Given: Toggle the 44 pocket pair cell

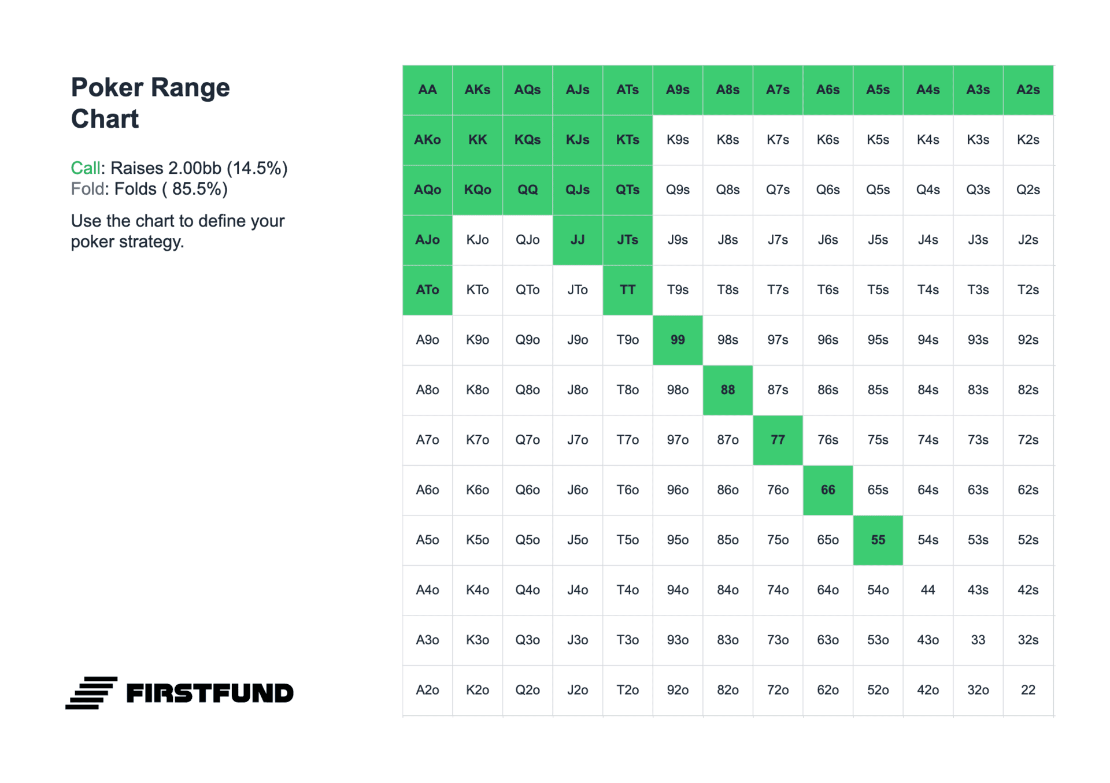Looking at the screenshot, I should [927, 590].
